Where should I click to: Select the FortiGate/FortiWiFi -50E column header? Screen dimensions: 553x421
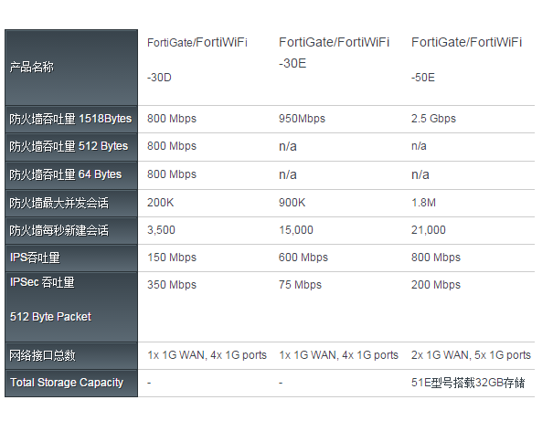click(x=466, y=59)
